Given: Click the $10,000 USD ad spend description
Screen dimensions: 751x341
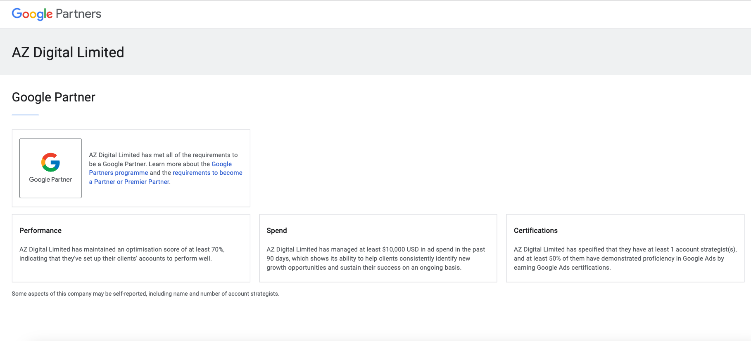Looking at the screenshot, I should [376, 259].
